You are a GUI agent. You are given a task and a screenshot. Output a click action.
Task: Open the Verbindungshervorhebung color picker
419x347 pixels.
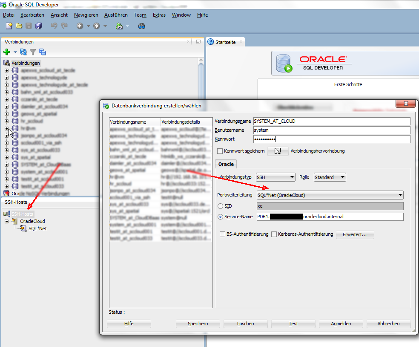[278, 151]
